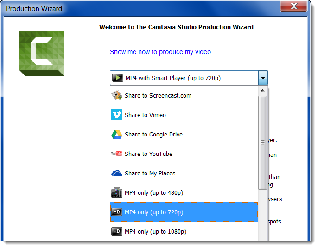318x248 pixels.
Task: Click the play icon in preset combo box
Action: pyautogui.click(x=118, y=78)
